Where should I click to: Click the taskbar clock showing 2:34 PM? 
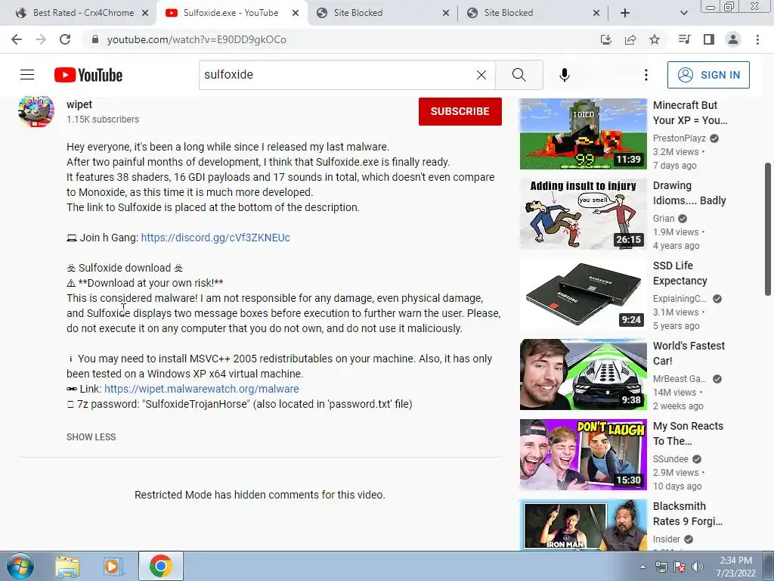click(x=736, y=567)
